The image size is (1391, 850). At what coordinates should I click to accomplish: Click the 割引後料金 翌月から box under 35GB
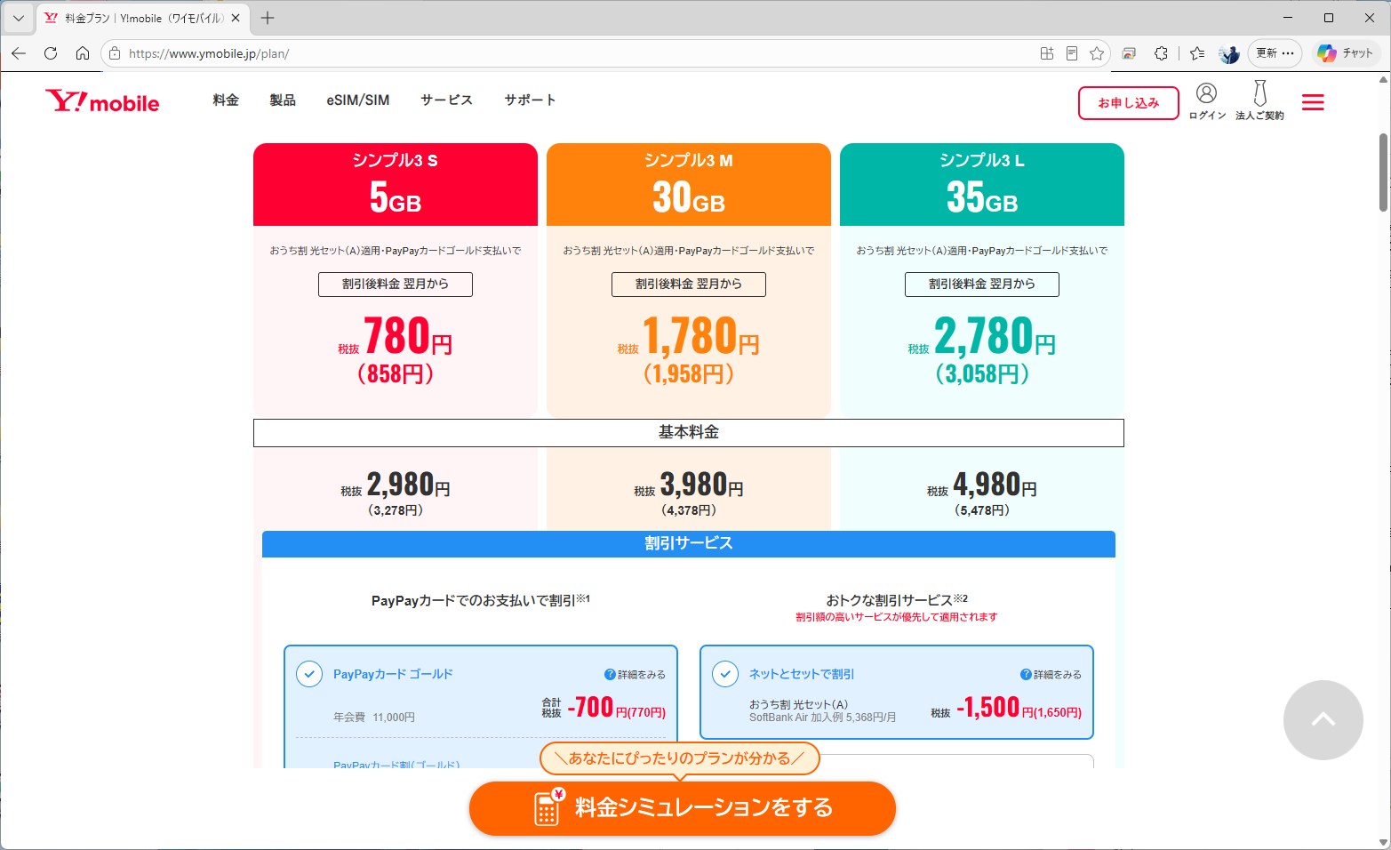(x=982, y=284)
